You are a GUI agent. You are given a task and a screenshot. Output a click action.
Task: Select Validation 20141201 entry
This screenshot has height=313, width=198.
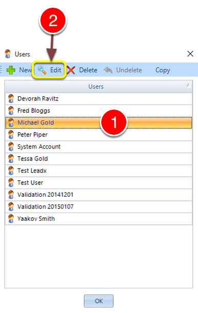pyautogui.click(x=99, y=195)
